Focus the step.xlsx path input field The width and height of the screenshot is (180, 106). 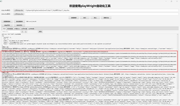[x=101, y=10]
